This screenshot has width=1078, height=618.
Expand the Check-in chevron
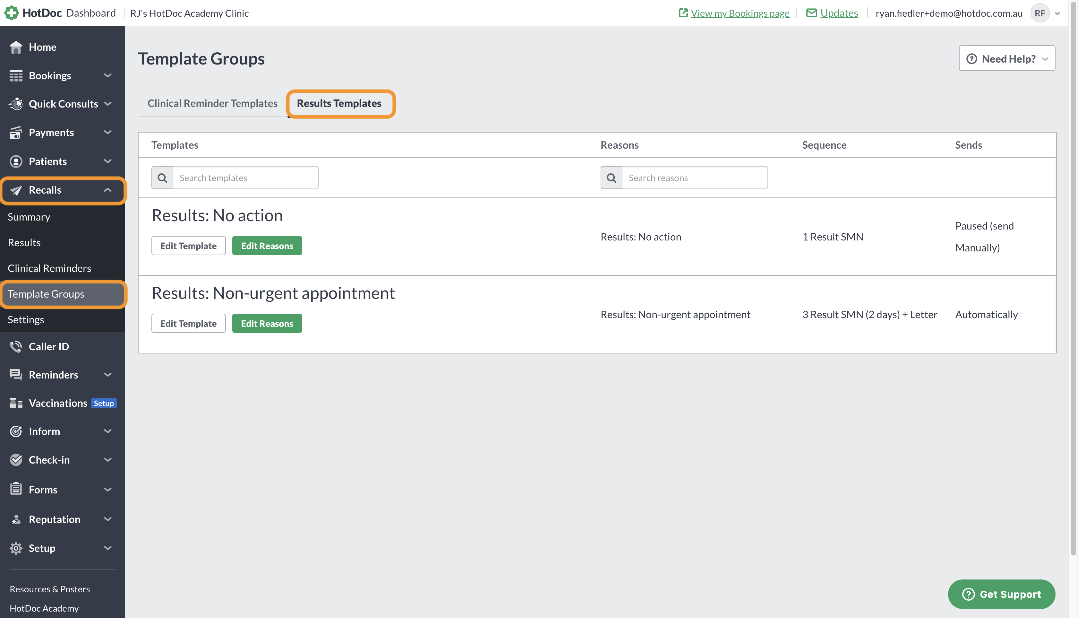click(108, 460)
